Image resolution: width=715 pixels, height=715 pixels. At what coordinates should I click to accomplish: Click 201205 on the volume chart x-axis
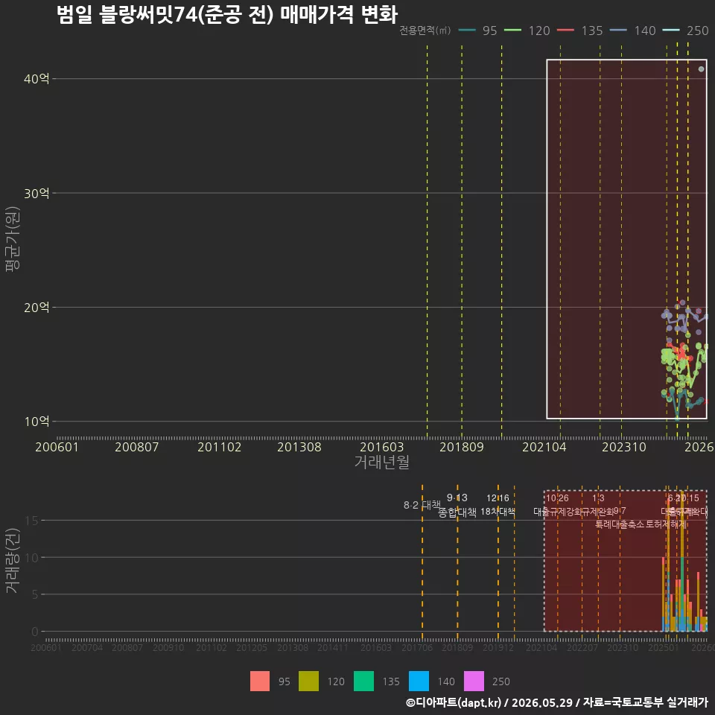[x=251, y=647]
